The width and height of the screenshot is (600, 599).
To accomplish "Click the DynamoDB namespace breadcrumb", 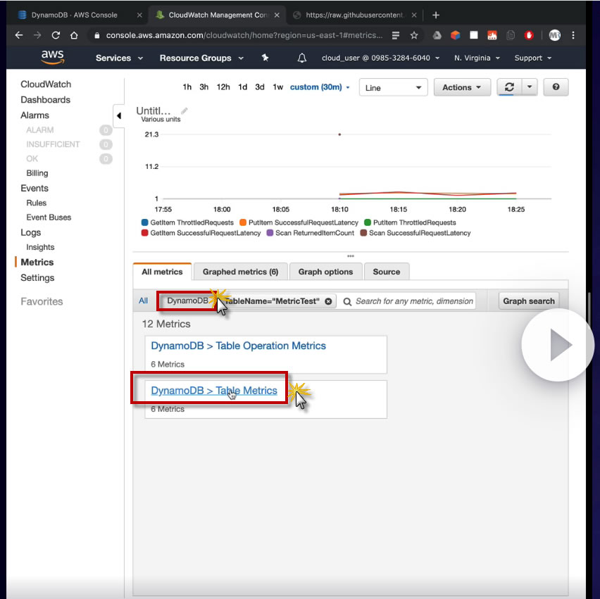I will 187,301.
